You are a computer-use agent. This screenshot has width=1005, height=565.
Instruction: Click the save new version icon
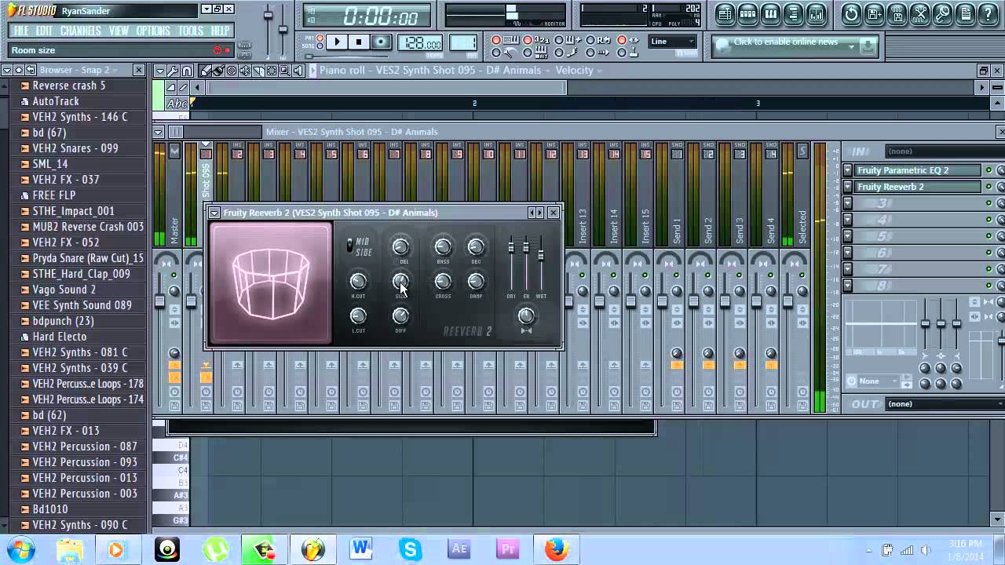pos(874,13)
